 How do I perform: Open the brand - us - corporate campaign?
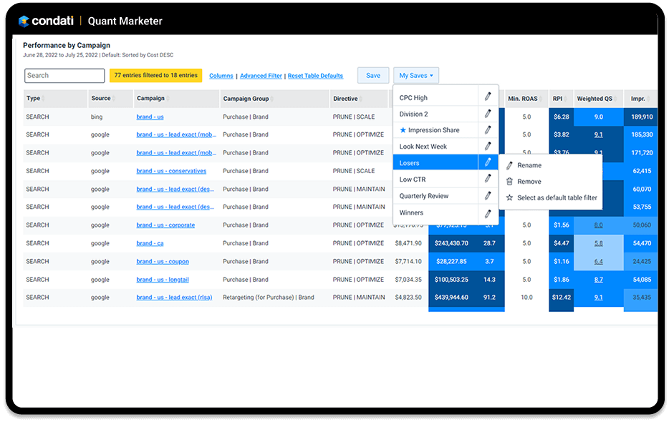tap(165, 225)
